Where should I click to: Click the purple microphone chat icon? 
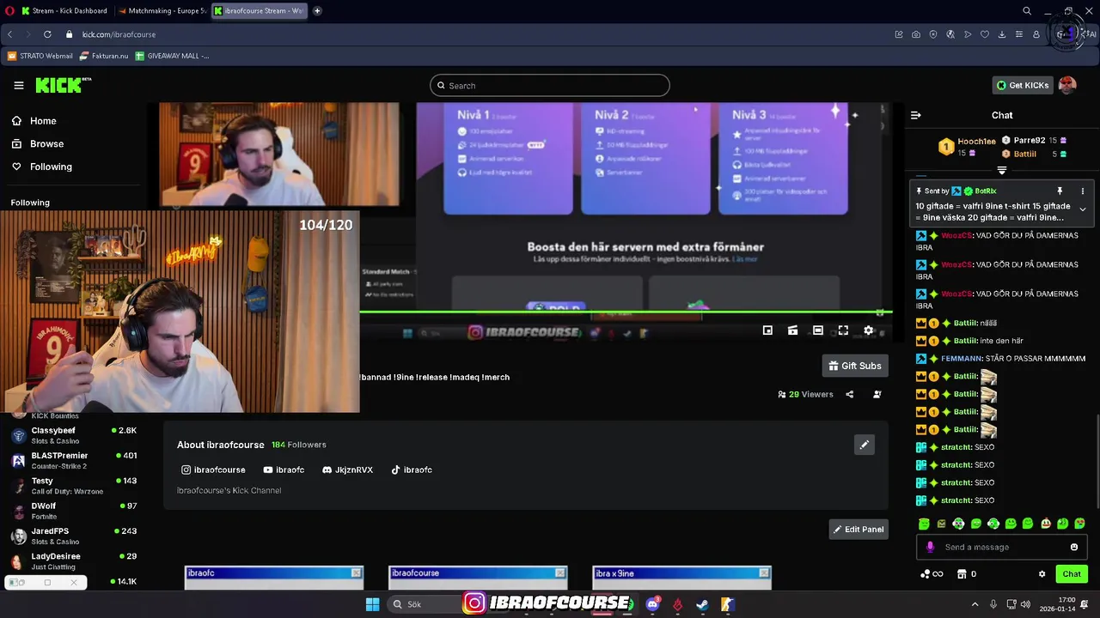pyautogui.click(x=930, y=547)
